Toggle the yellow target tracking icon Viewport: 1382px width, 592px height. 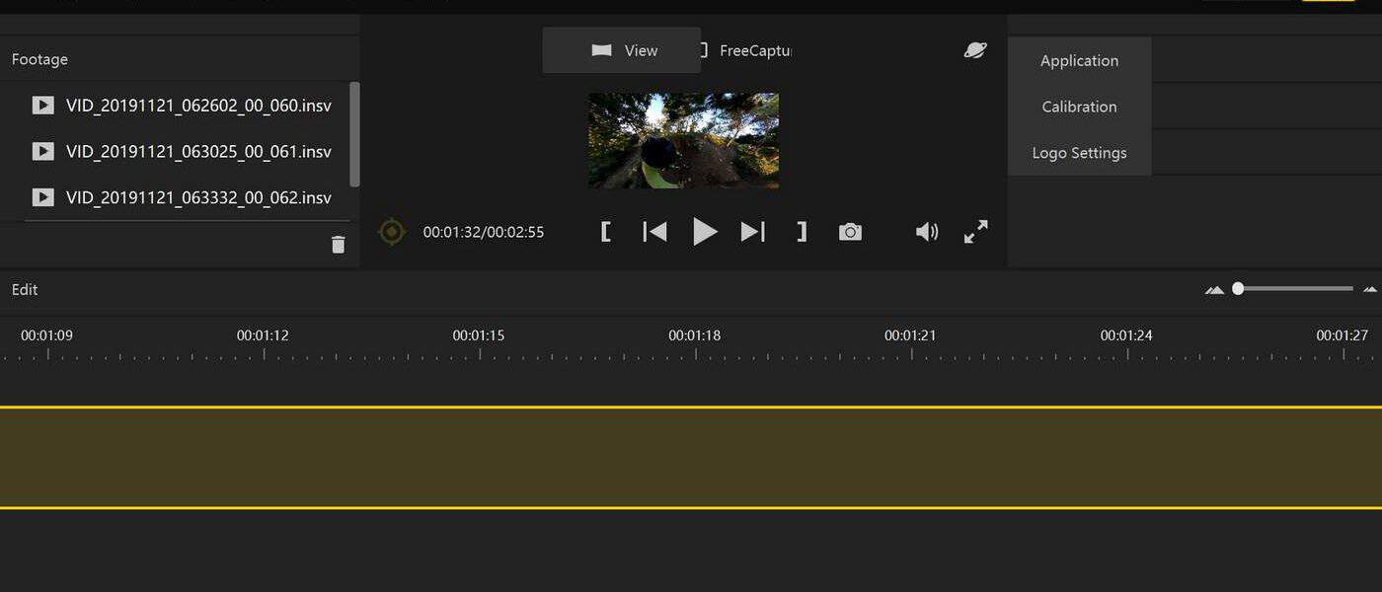pyautogui.click(x=392, y=232)
